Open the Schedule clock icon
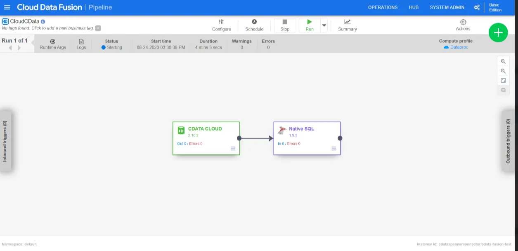The height and width of the screenshot is (251, 518). point(254,22)
